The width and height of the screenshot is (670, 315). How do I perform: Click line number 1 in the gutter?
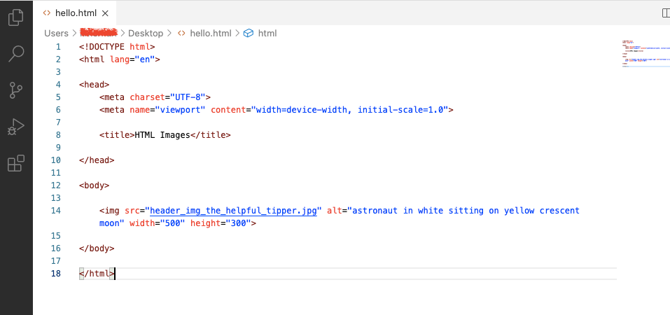(58, 47)
